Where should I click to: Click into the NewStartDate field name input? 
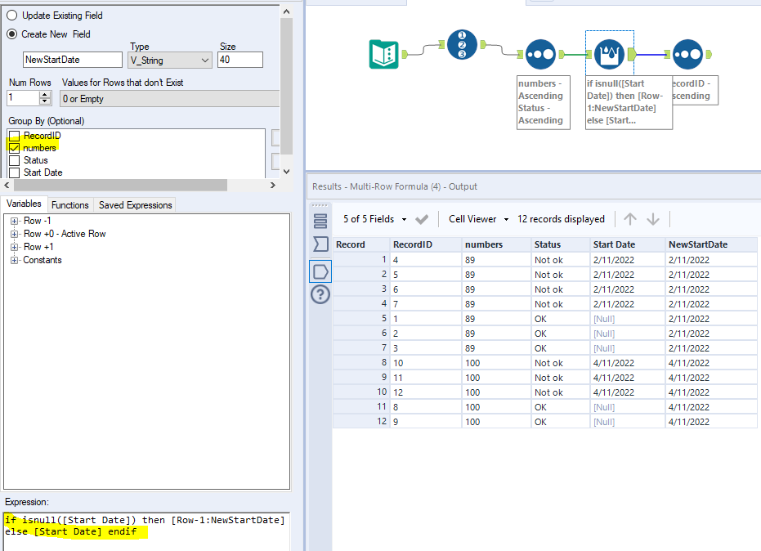[74, 60]
